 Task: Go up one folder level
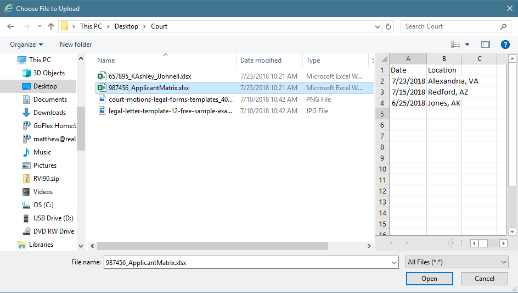[51, 26]
